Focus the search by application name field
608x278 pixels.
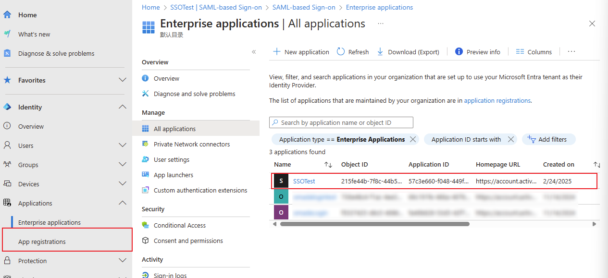pyautogui.click(x=341, y=122)
